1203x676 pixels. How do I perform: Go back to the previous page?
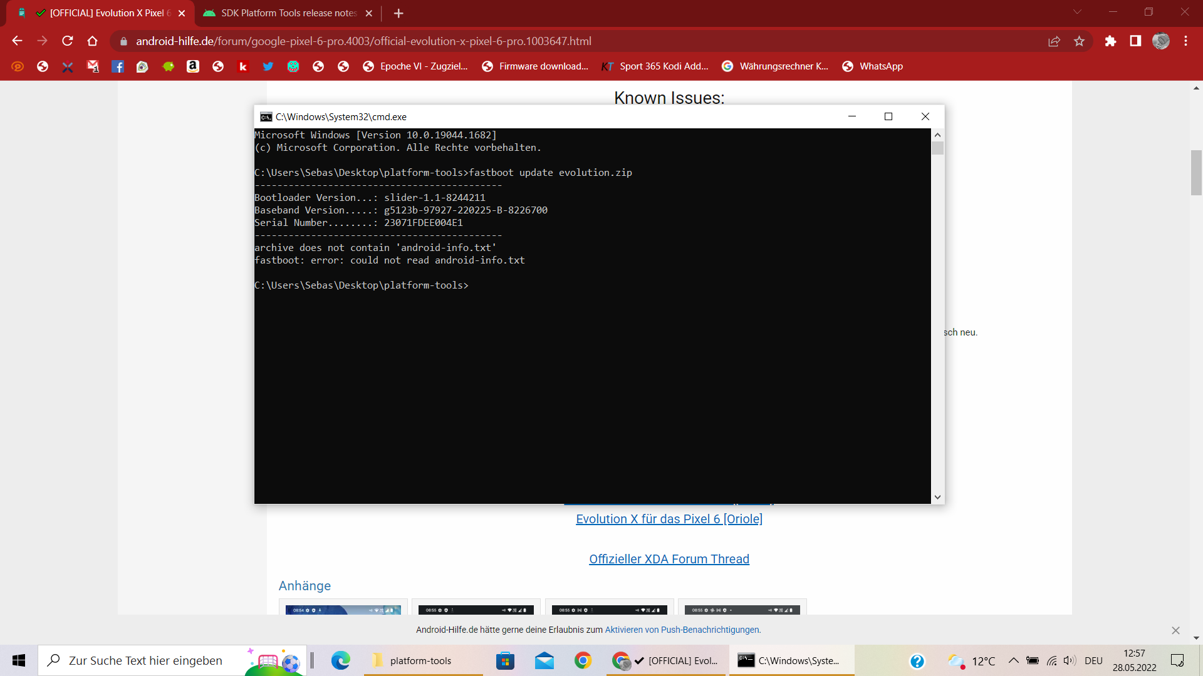point(17,41)
